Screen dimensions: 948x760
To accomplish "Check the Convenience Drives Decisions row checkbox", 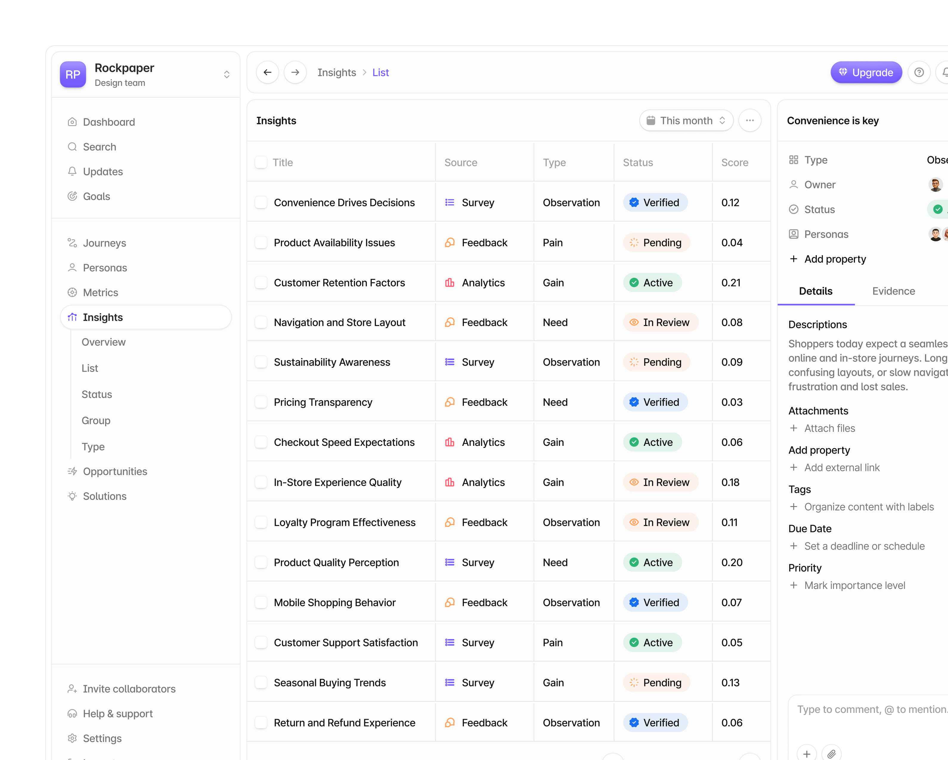I will [261, 202].
